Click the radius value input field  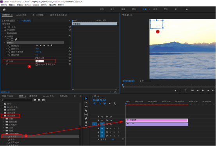40,61
